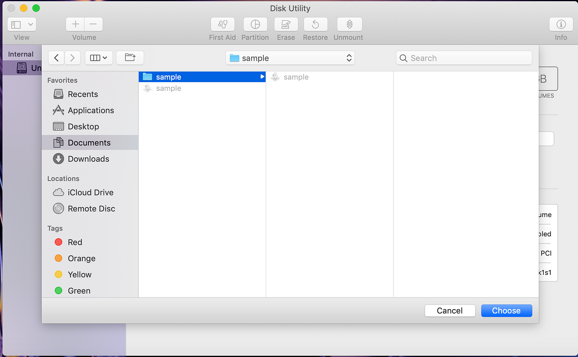Open the Info toolbar icon
The width and height of the screenshot is (578, 357).
(x=561, y=24)
